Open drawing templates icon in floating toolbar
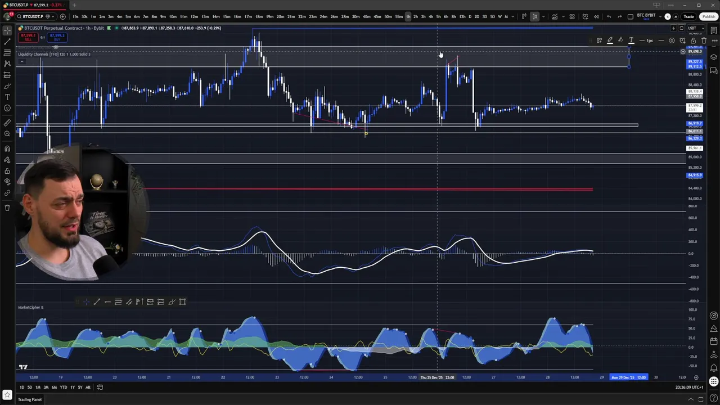Screen dimensions: 720x405 pos(599,40)
